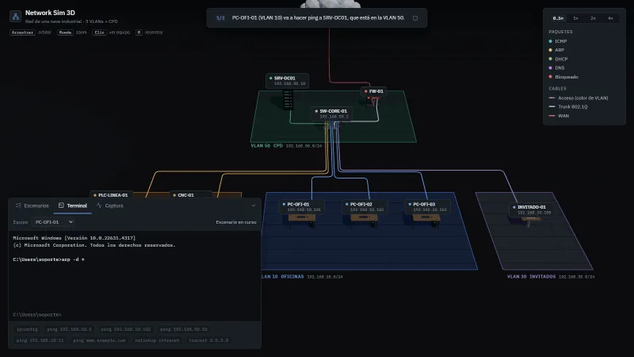Switch to the Escenarios tab
Image resolution: width=634 pixels, height=357 pixels.
coord(32,205)
